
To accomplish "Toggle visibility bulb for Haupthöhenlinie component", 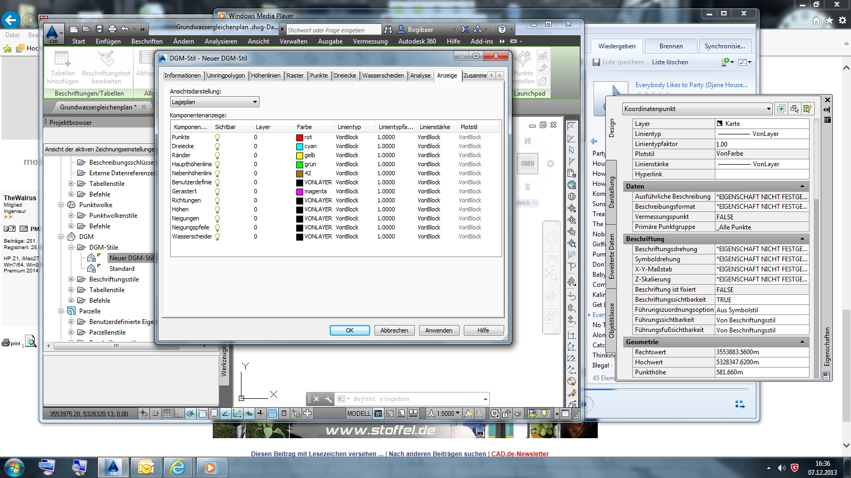I will pyautogui.click(x=217, y=164).
